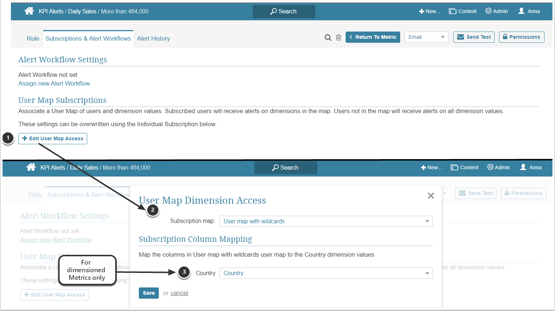Click the "Subscription map:" field label
Viewport: 555px width, 311px height.
tap(193, 221)
